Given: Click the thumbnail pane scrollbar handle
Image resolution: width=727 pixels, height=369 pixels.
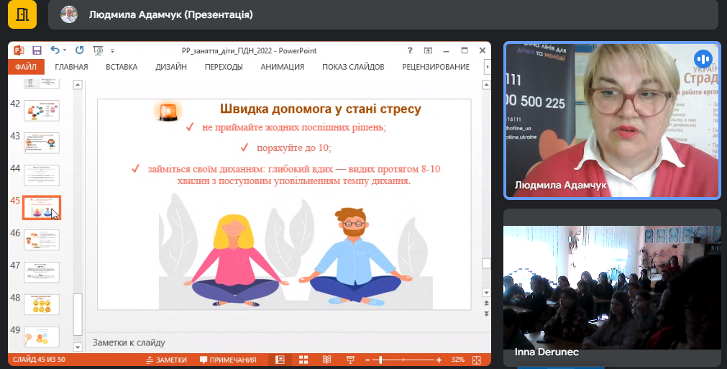Looking at the screenshot, I should [78, 314].
